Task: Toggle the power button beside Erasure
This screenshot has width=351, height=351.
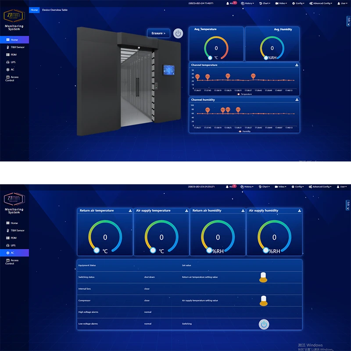Action: [x=178, y=33]
